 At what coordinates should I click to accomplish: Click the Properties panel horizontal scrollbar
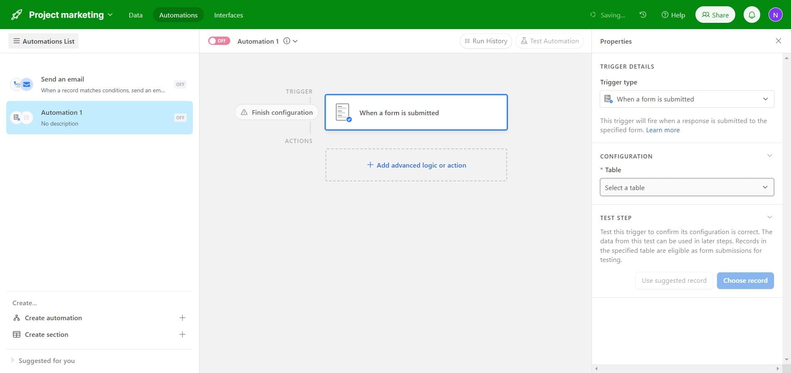[687, 368]
